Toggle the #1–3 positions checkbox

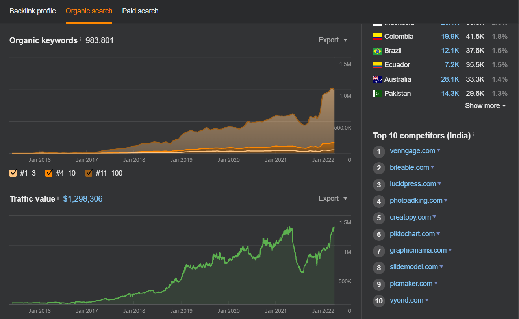(x=13, y=173)
